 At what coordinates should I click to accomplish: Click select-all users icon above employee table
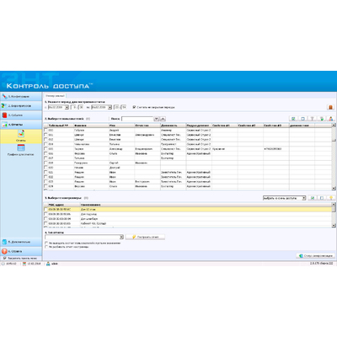(x=293, y=119)
